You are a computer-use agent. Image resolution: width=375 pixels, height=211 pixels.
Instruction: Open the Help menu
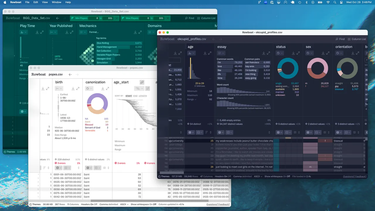coord(68,2)
